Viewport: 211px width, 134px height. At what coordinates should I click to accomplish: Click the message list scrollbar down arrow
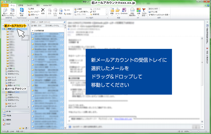pos(65,128)
